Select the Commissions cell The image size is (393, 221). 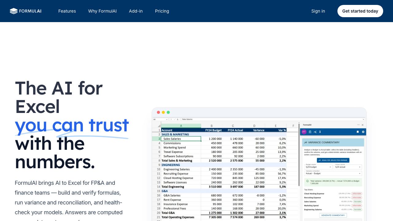(x=181, y=143)
